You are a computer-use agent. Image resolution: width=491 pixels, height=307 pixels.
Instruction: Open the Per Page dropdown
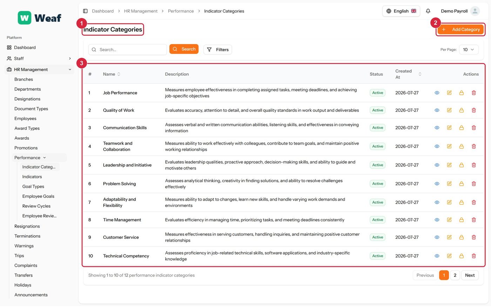coord(469,50)
